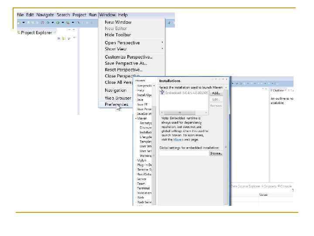Open the Search menu

pos(63,15)
